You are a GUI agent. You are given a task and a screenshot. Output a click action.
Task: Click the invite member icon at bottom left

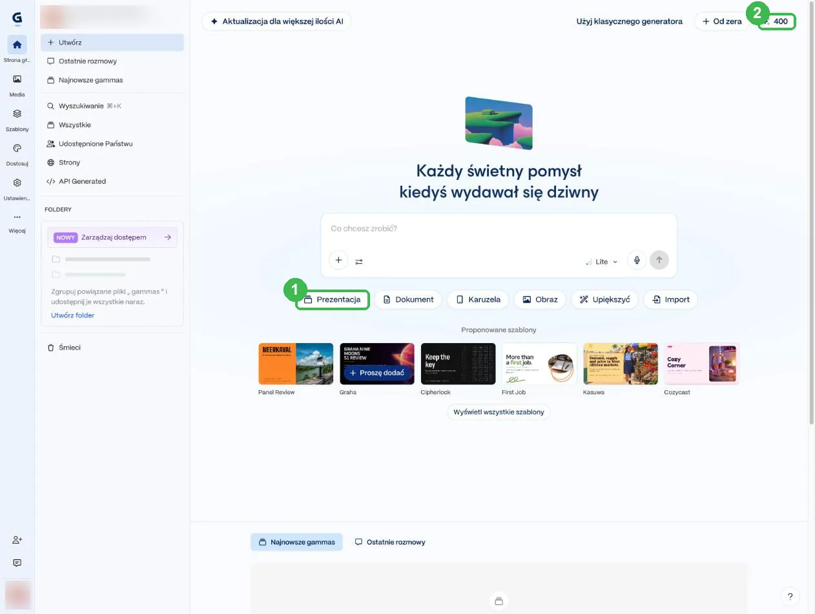17,540
